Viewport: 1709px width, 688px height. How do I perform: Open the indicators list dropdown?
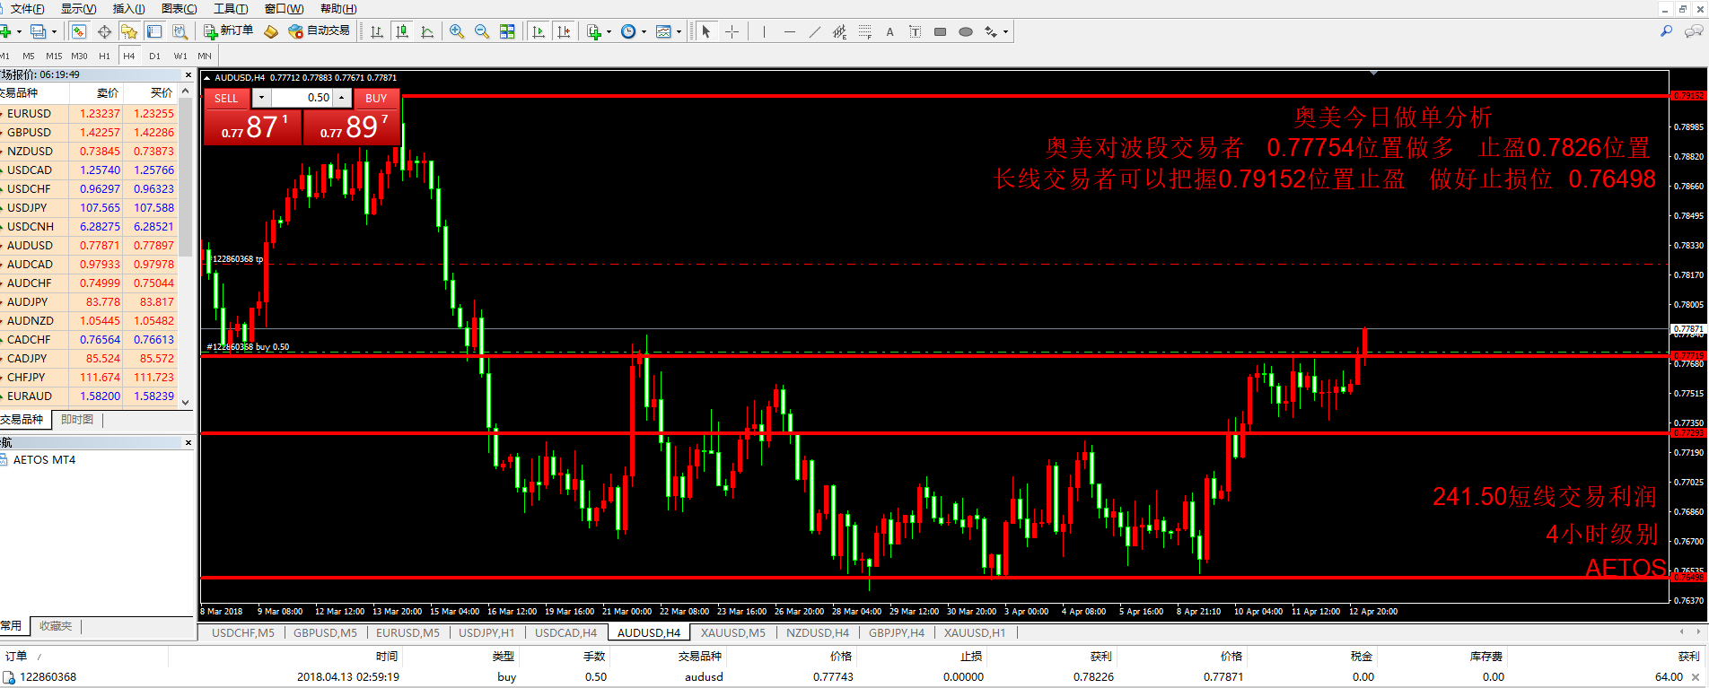click(x=609, y=31)
